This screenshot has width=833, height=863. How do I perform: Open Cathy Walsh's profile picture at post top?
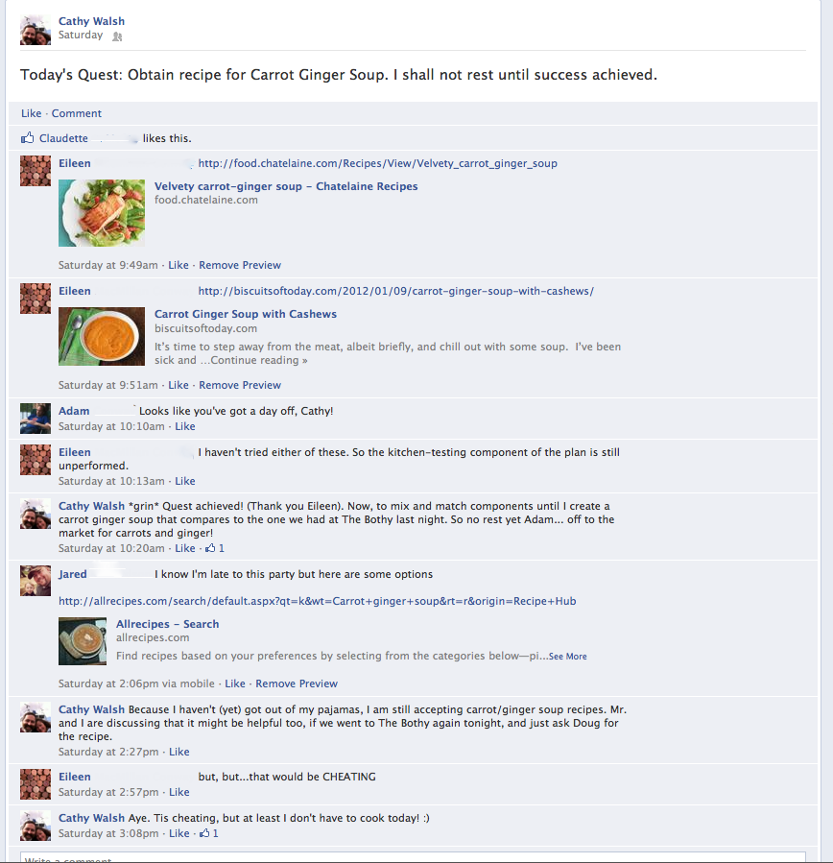[36, 30]
